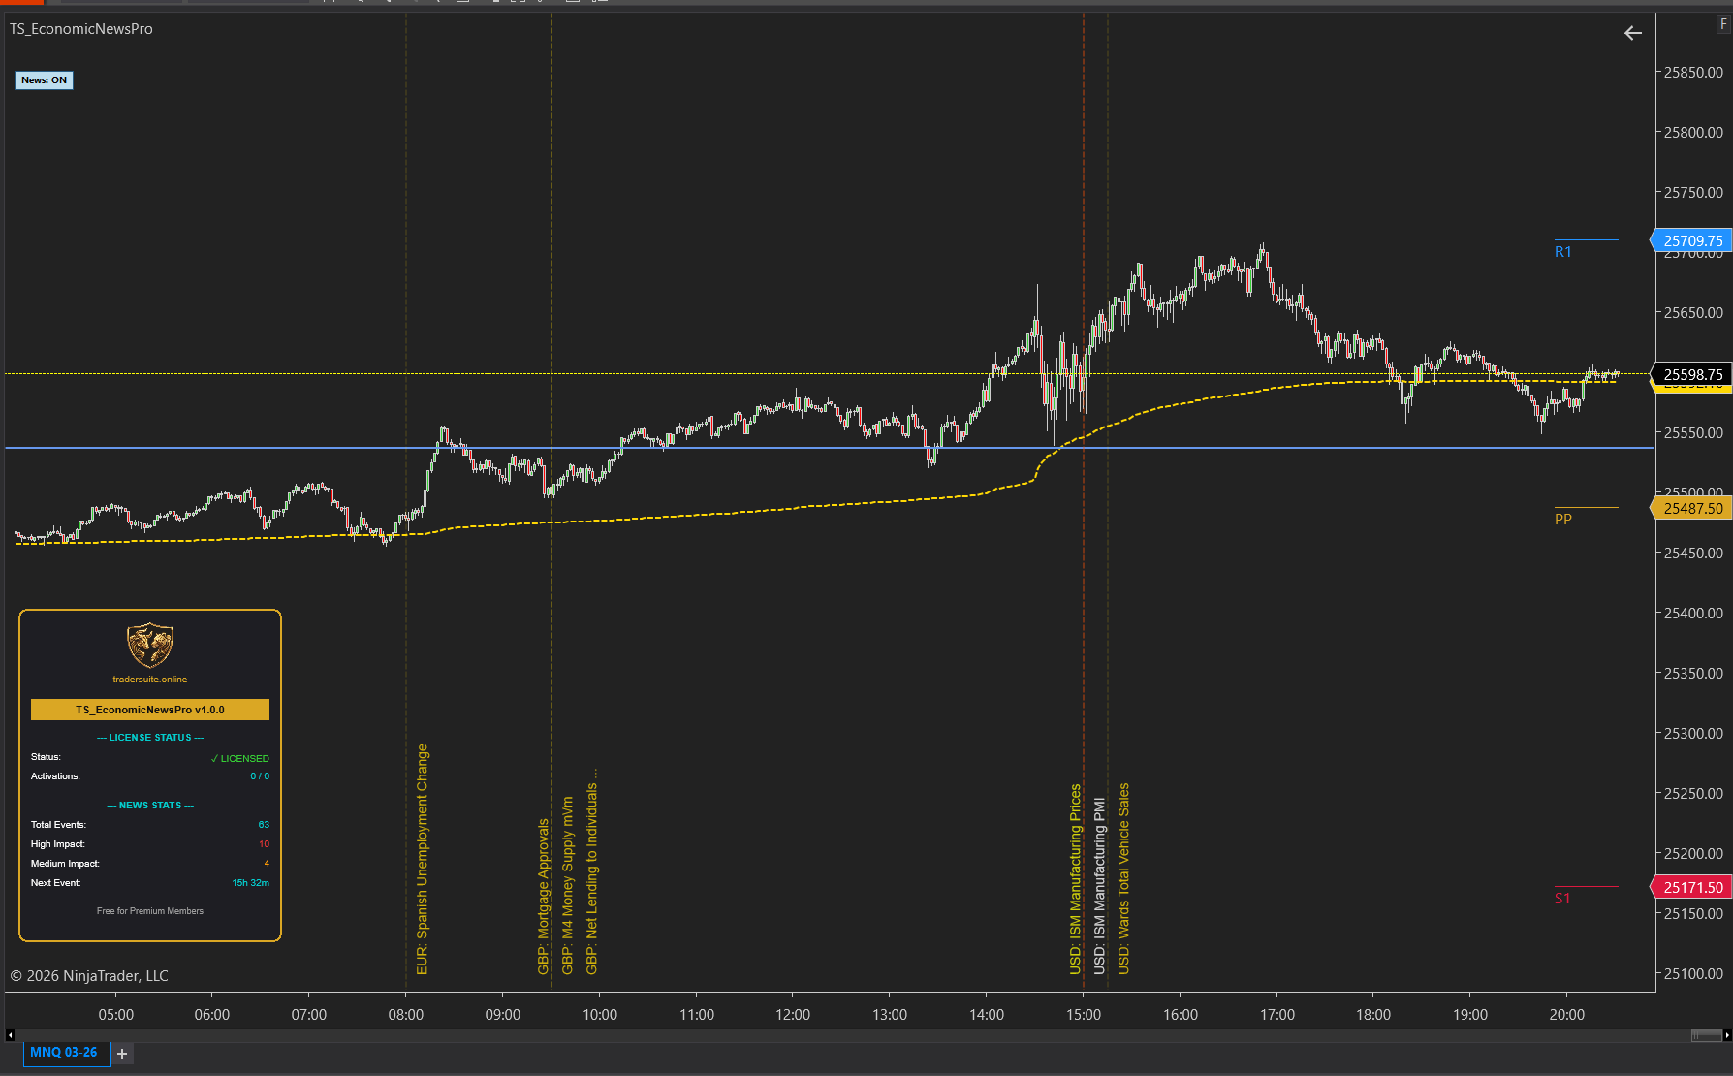Click the left arrow icon near price axis
The image size is (1733, 1076).
(1633, 33)
